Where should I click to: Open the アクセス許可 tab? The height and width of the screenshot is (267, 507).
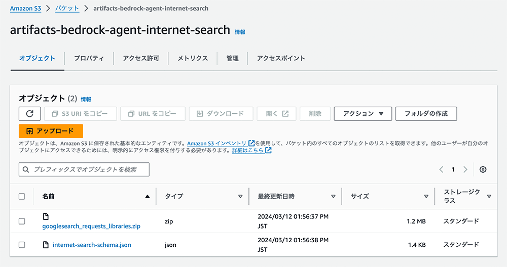(x=141, y=58)
